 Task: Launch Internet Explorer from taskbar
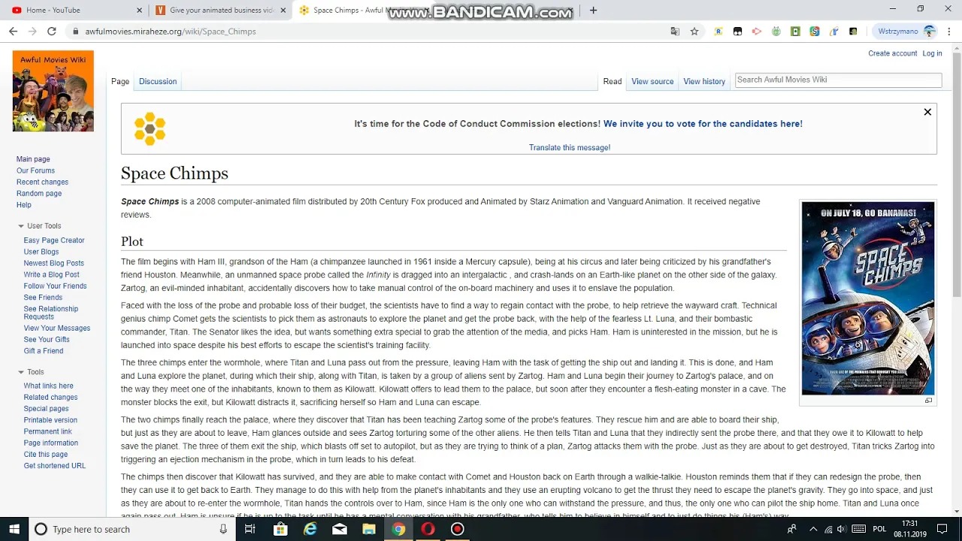coord(310,529)
